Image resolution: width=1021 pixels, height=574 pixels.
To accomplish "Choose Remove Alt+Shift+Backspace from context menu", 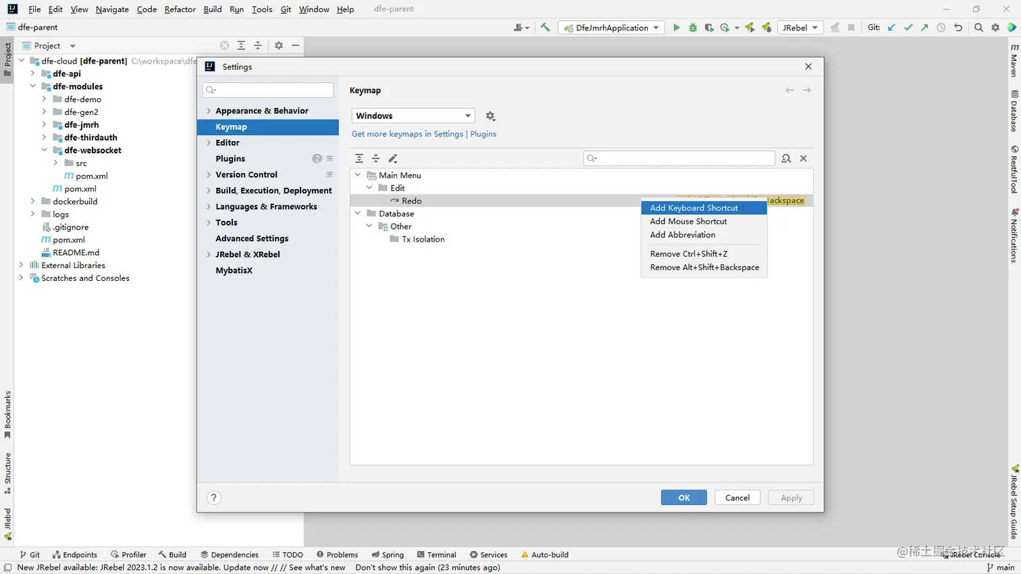I will click(x=704, y=267).
